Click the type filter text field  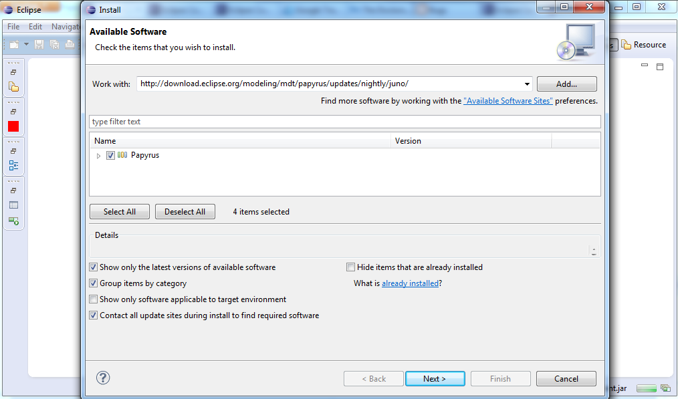tap(344, 122)
